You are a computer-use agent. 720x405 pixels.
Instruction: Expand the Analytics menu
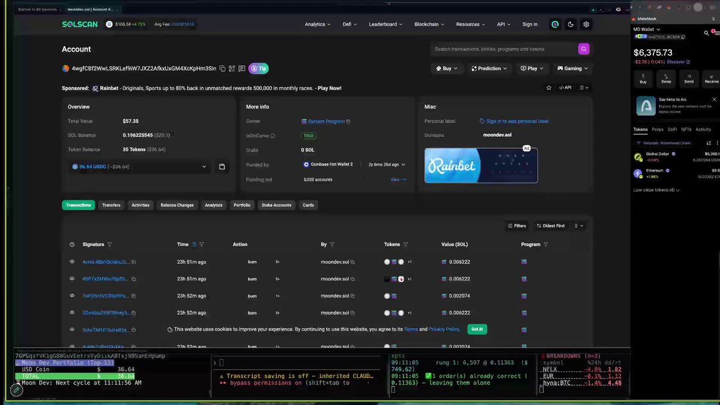pyautogui.click(x=317, y=25)
